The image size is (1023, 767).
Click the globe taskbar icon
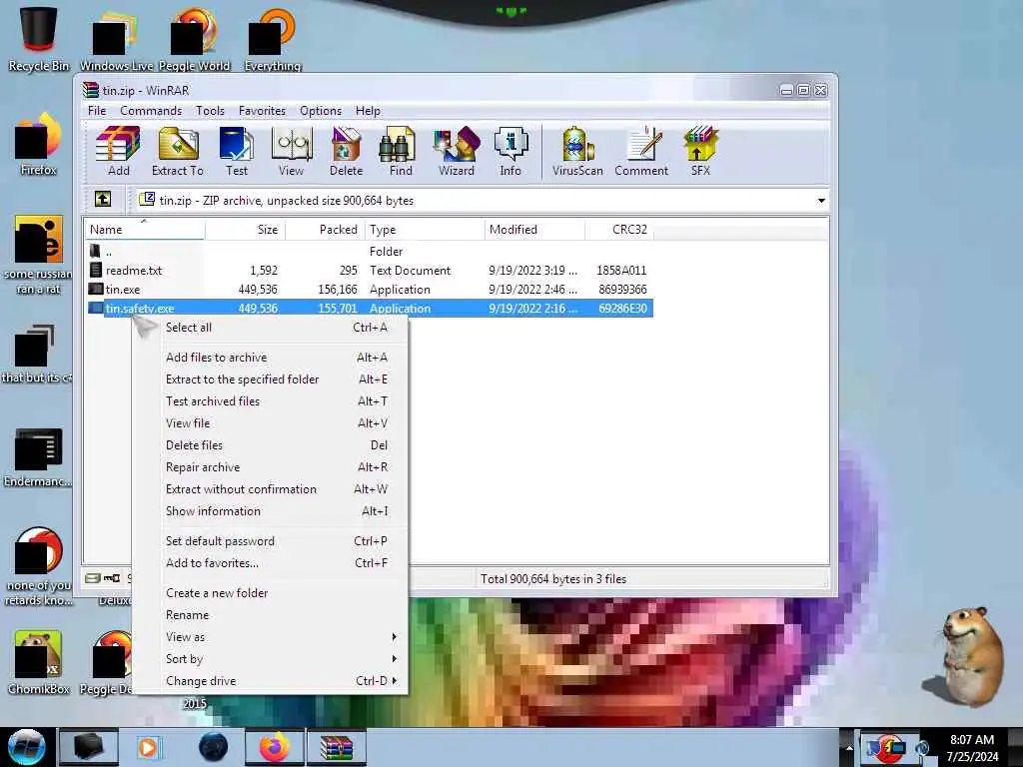click(214, 747)
